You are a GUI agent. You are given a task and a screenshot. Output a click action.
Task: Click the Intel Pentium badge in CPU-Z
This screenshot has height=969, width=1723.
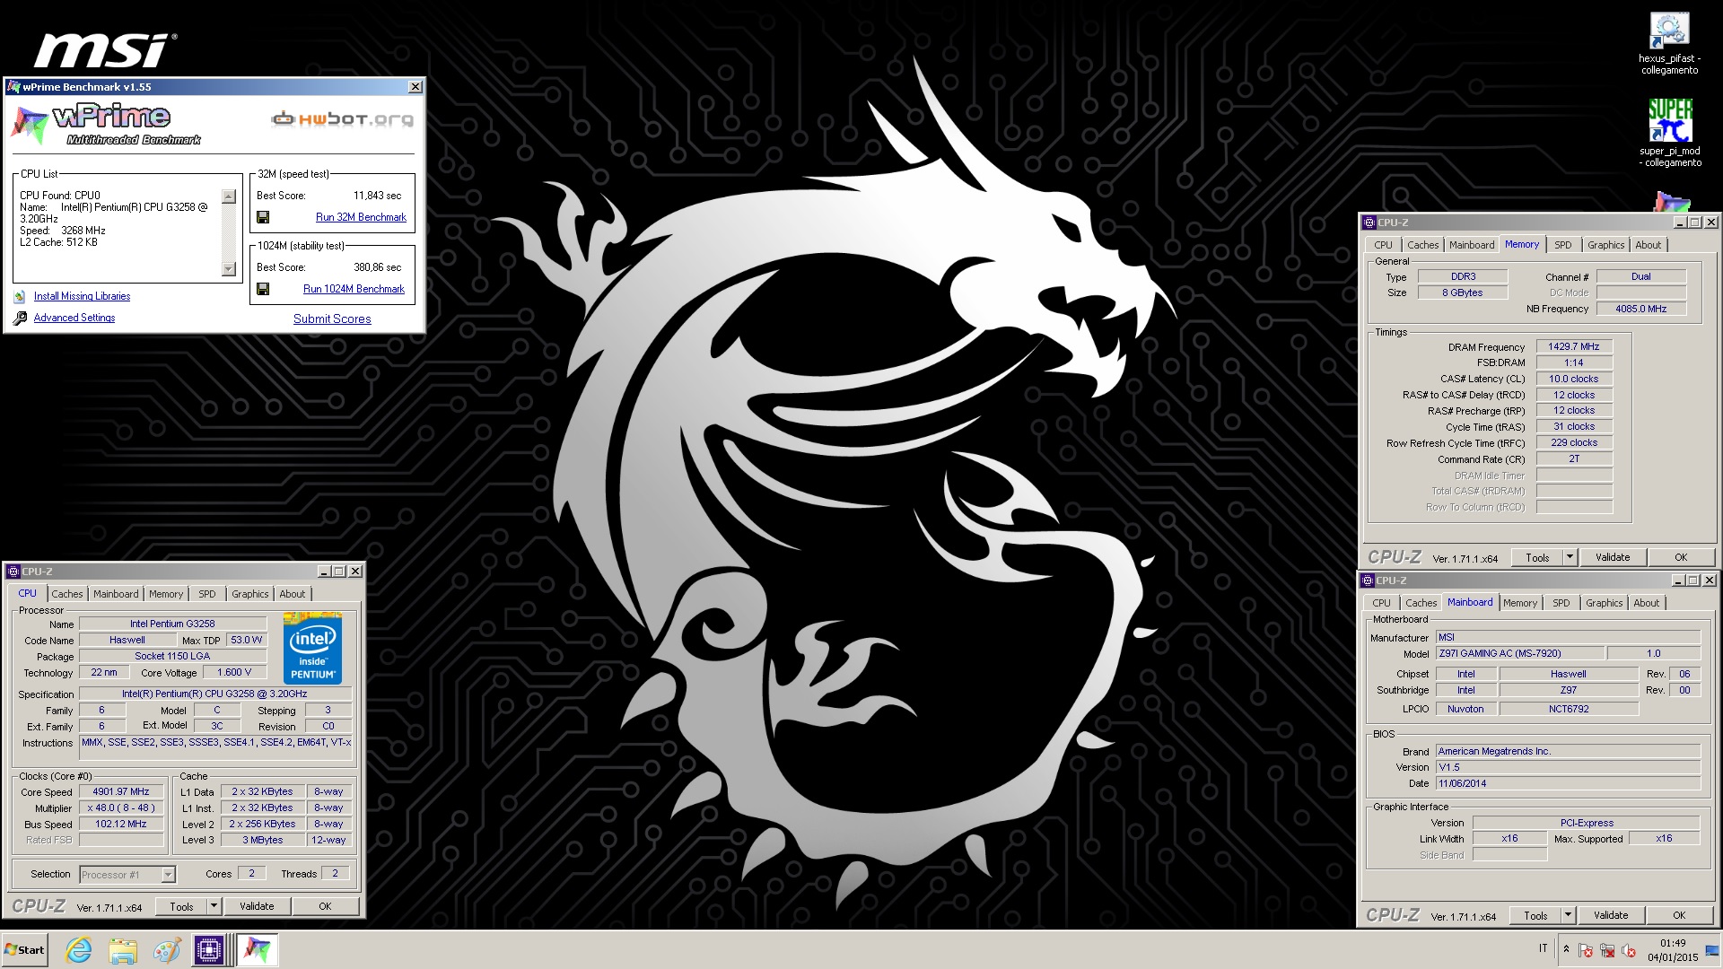click(312, 649)
